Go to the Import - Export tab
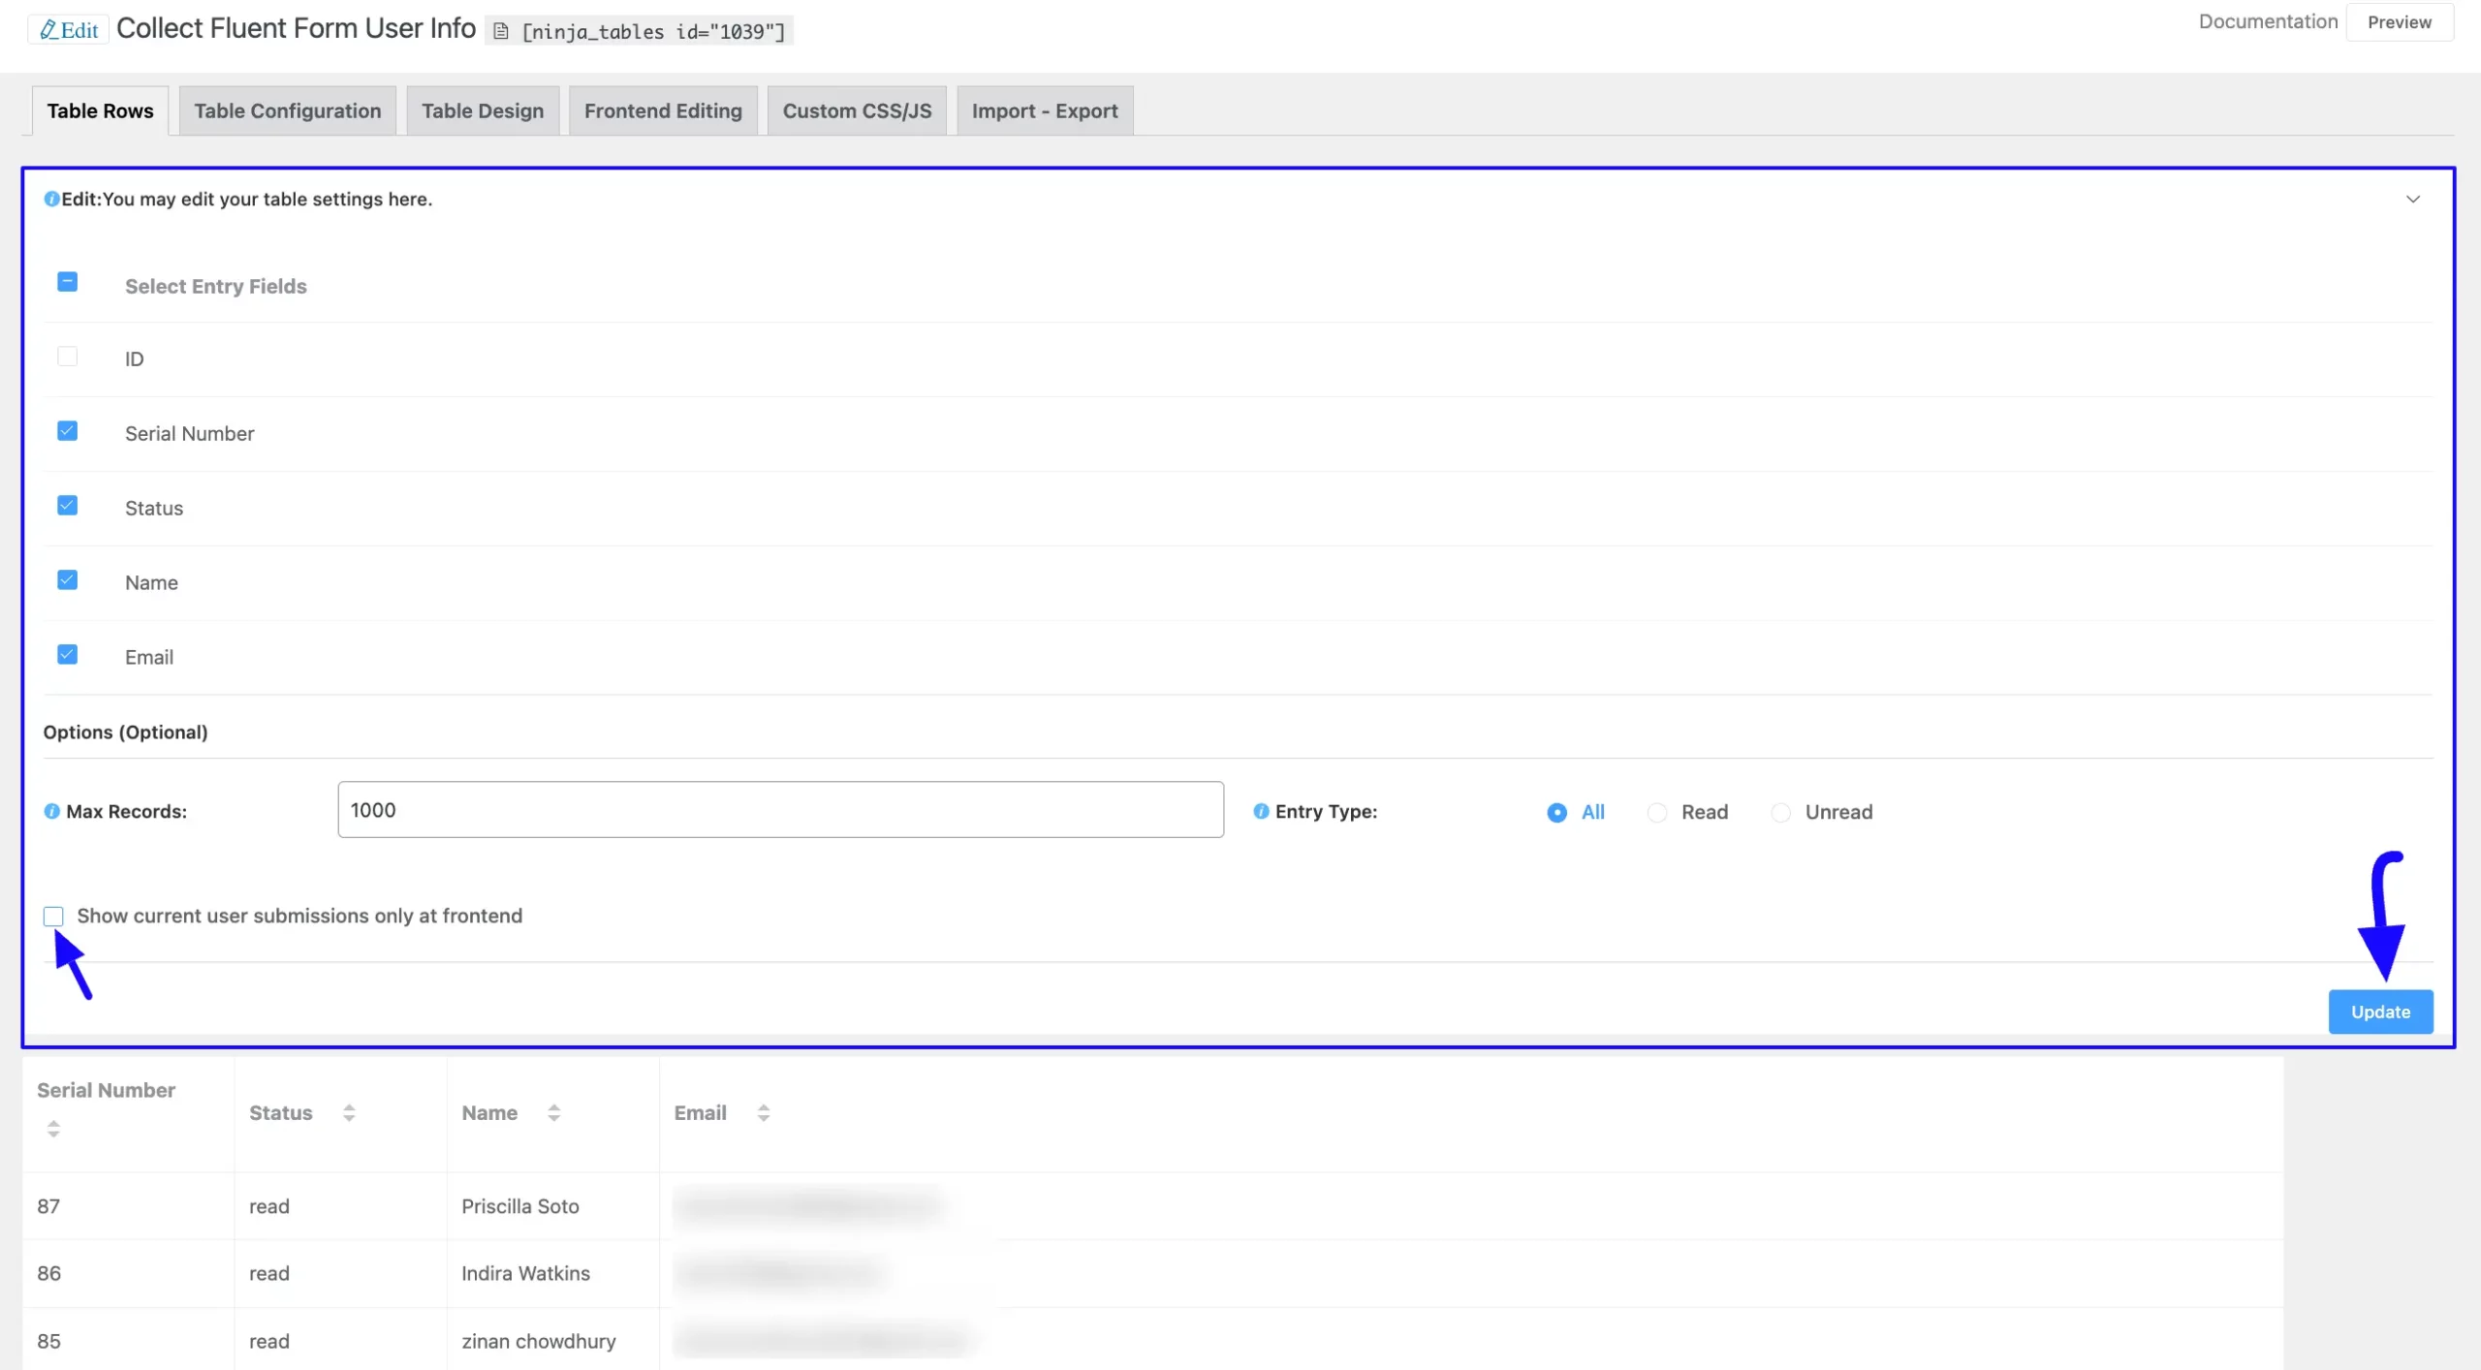 click(x=1045, y=111)
